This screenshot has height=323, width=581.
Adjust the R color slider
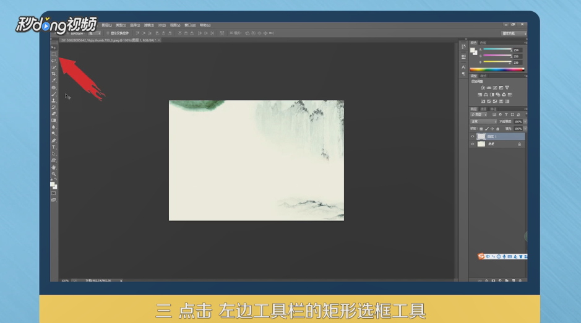[497, 50]
